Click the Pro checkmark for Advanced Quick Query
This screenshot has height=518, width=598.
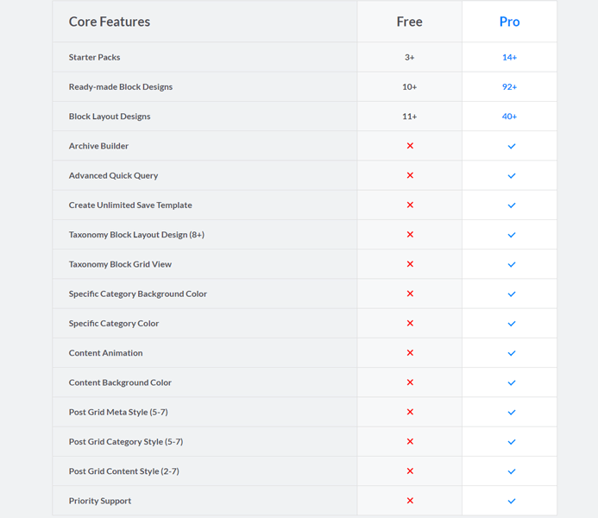click(x=511, y=175)
